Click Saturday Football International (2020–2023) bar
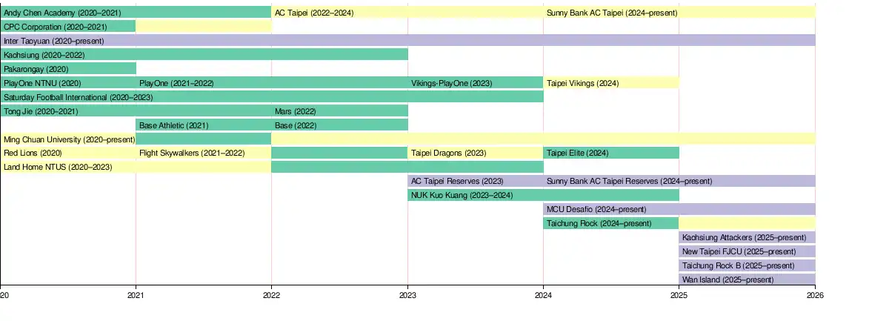889x321 pixels. coord(271,97)
